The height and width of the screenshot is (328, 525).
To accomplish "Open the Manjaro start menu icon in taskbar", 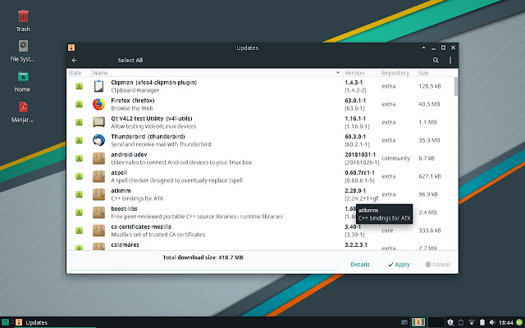I will click(6, 322).
